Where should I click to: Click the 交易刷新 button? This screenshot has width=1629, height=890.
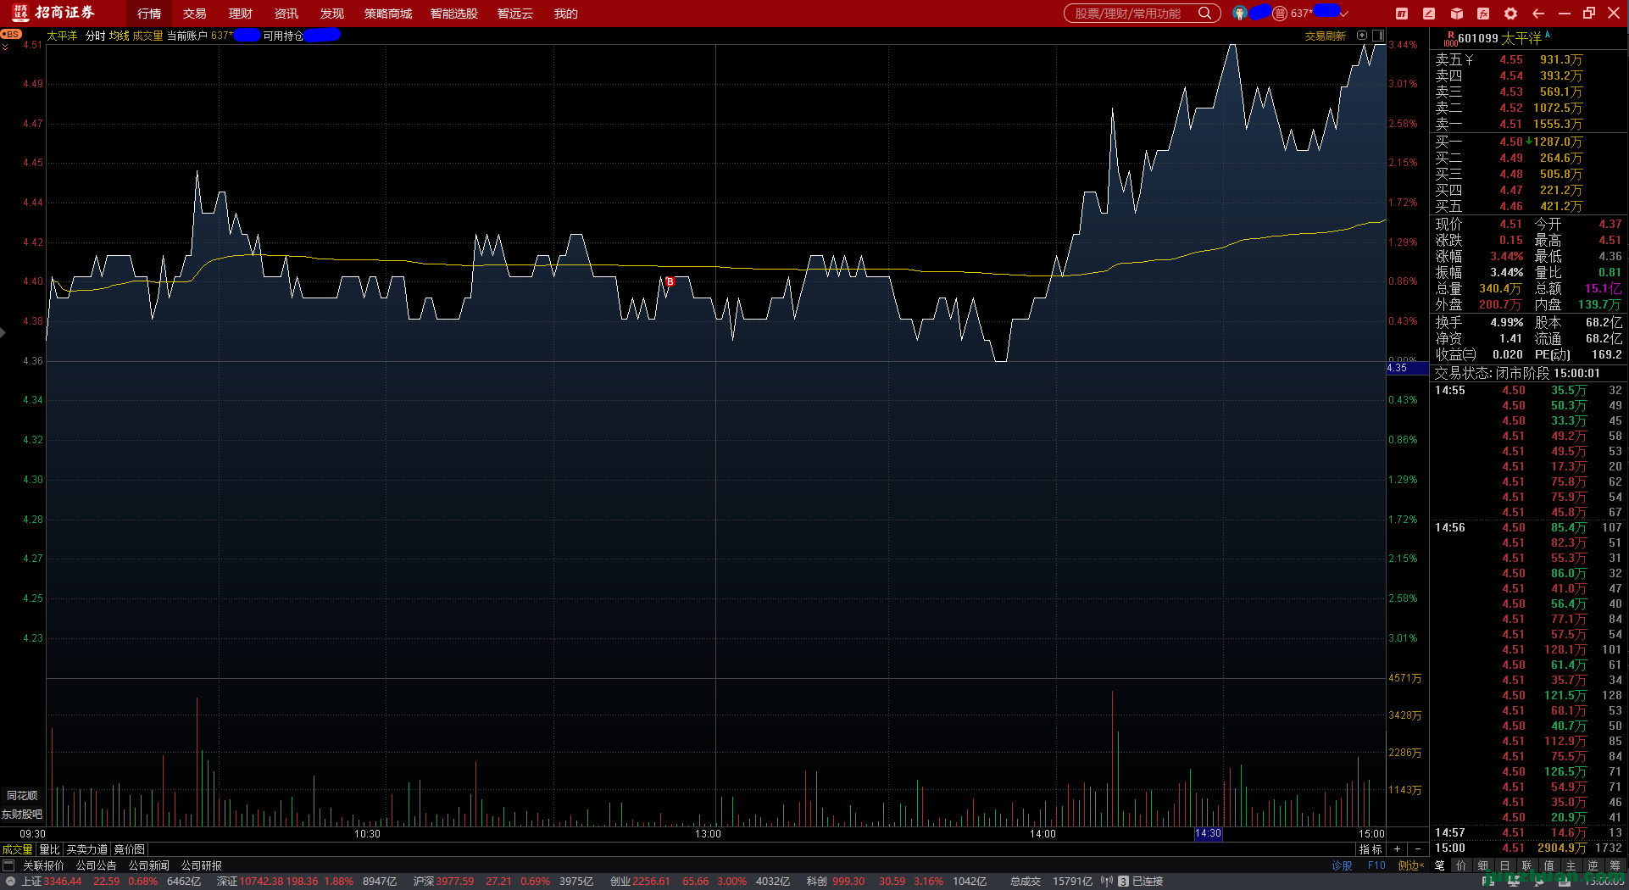pos(1326,36)
